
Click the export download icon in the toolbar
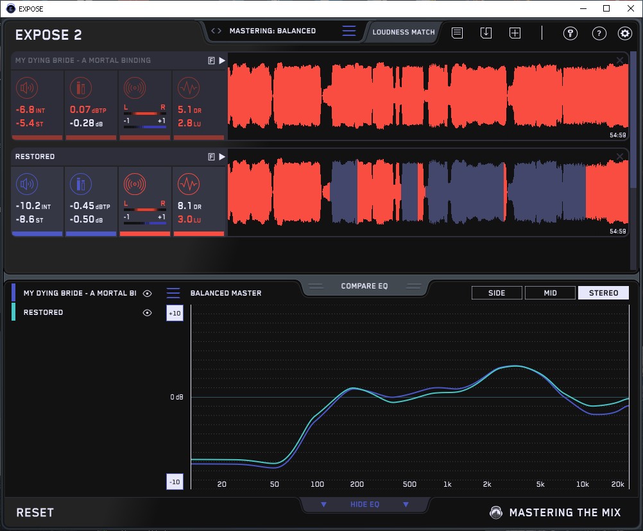pos(486,33)
